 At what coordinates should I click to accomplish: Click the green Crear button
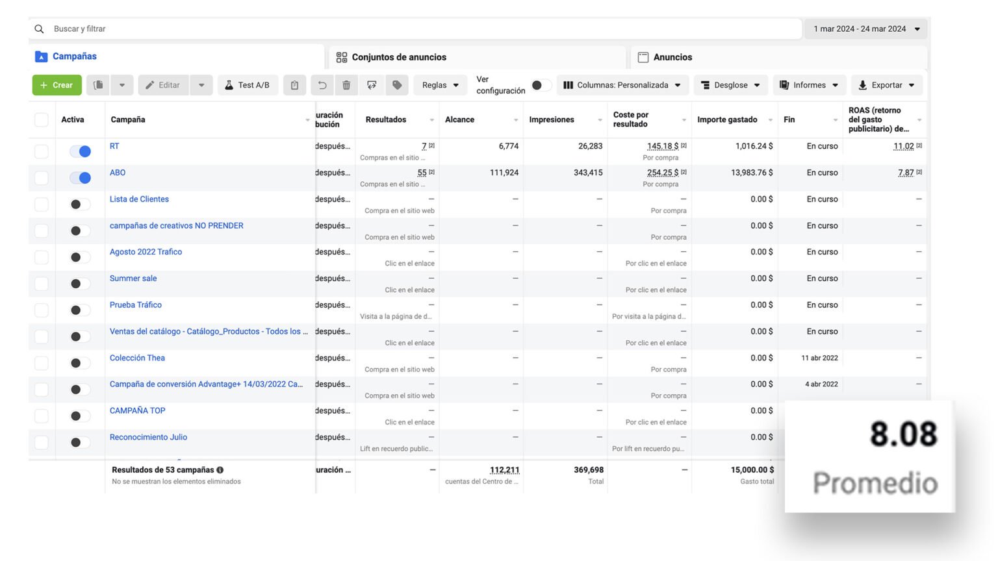click(x=57, y=85)
